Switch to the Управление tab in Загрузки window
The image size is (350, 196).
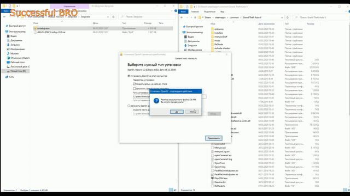click(x=69, y=7)
